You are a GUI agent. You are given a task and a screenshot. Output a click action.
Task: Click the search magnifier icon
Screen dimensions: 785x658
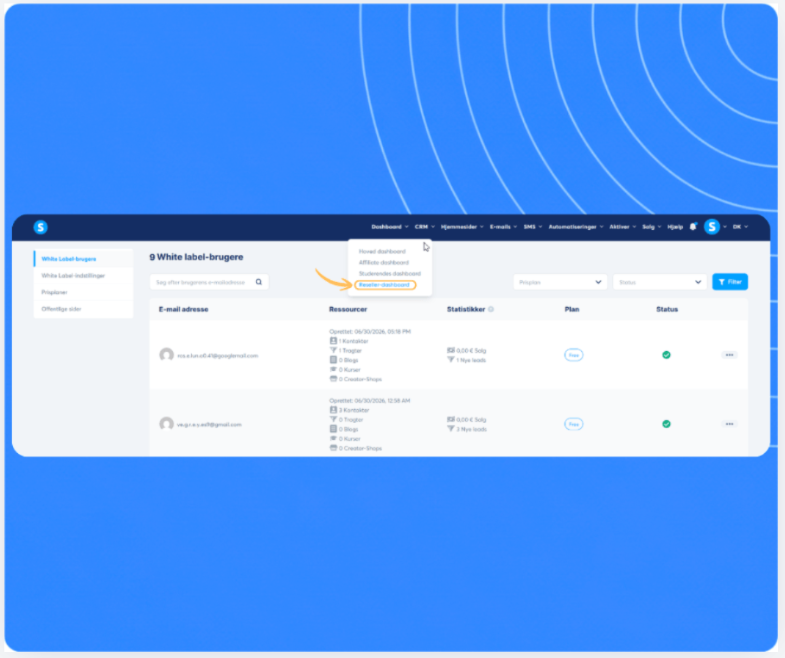pos(258,282)
